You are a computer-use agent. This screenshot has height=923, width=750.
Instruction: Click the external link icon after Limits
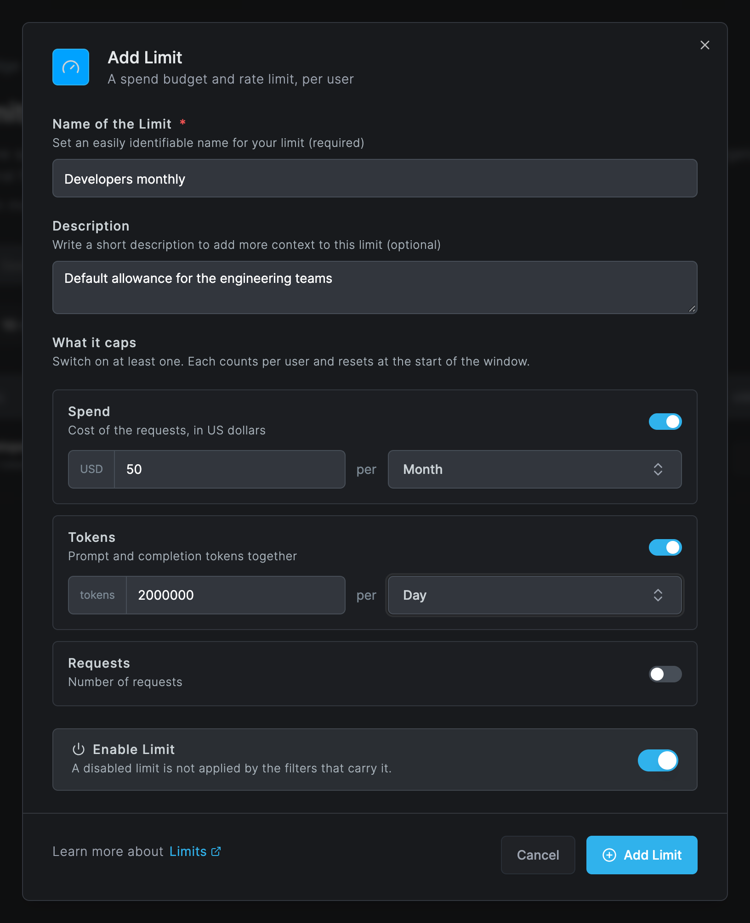[x=216, y=851]
